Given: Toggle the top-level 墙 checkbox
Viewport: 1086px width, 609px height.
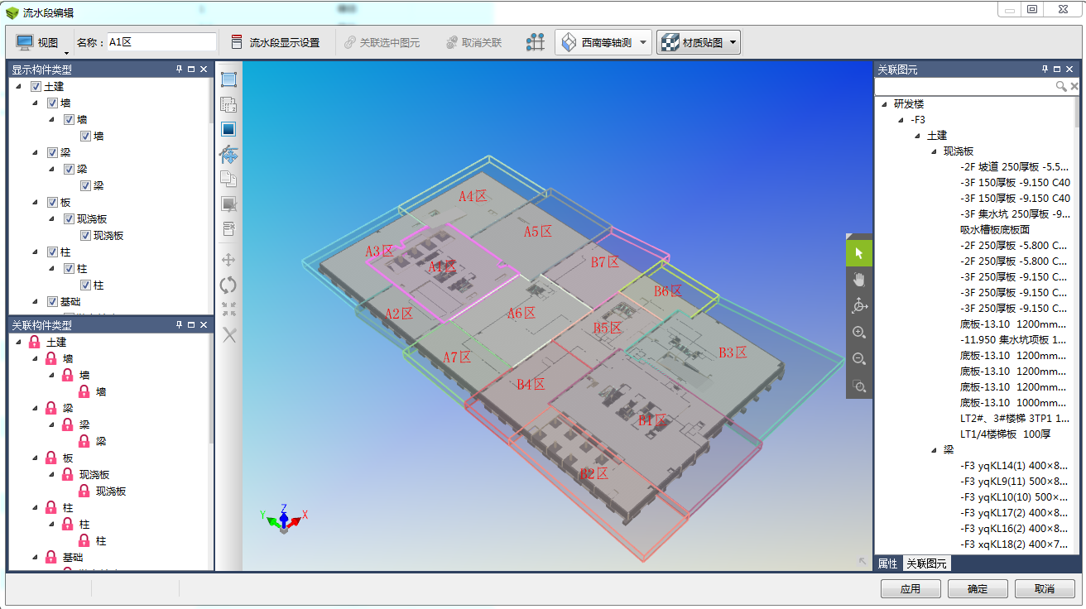Looking at the screenshot, I should point(52,103).
